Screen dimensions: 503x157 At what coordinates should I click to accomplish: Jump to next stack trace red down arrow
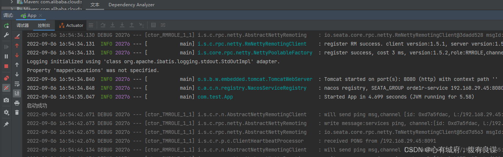coord(17,55)
